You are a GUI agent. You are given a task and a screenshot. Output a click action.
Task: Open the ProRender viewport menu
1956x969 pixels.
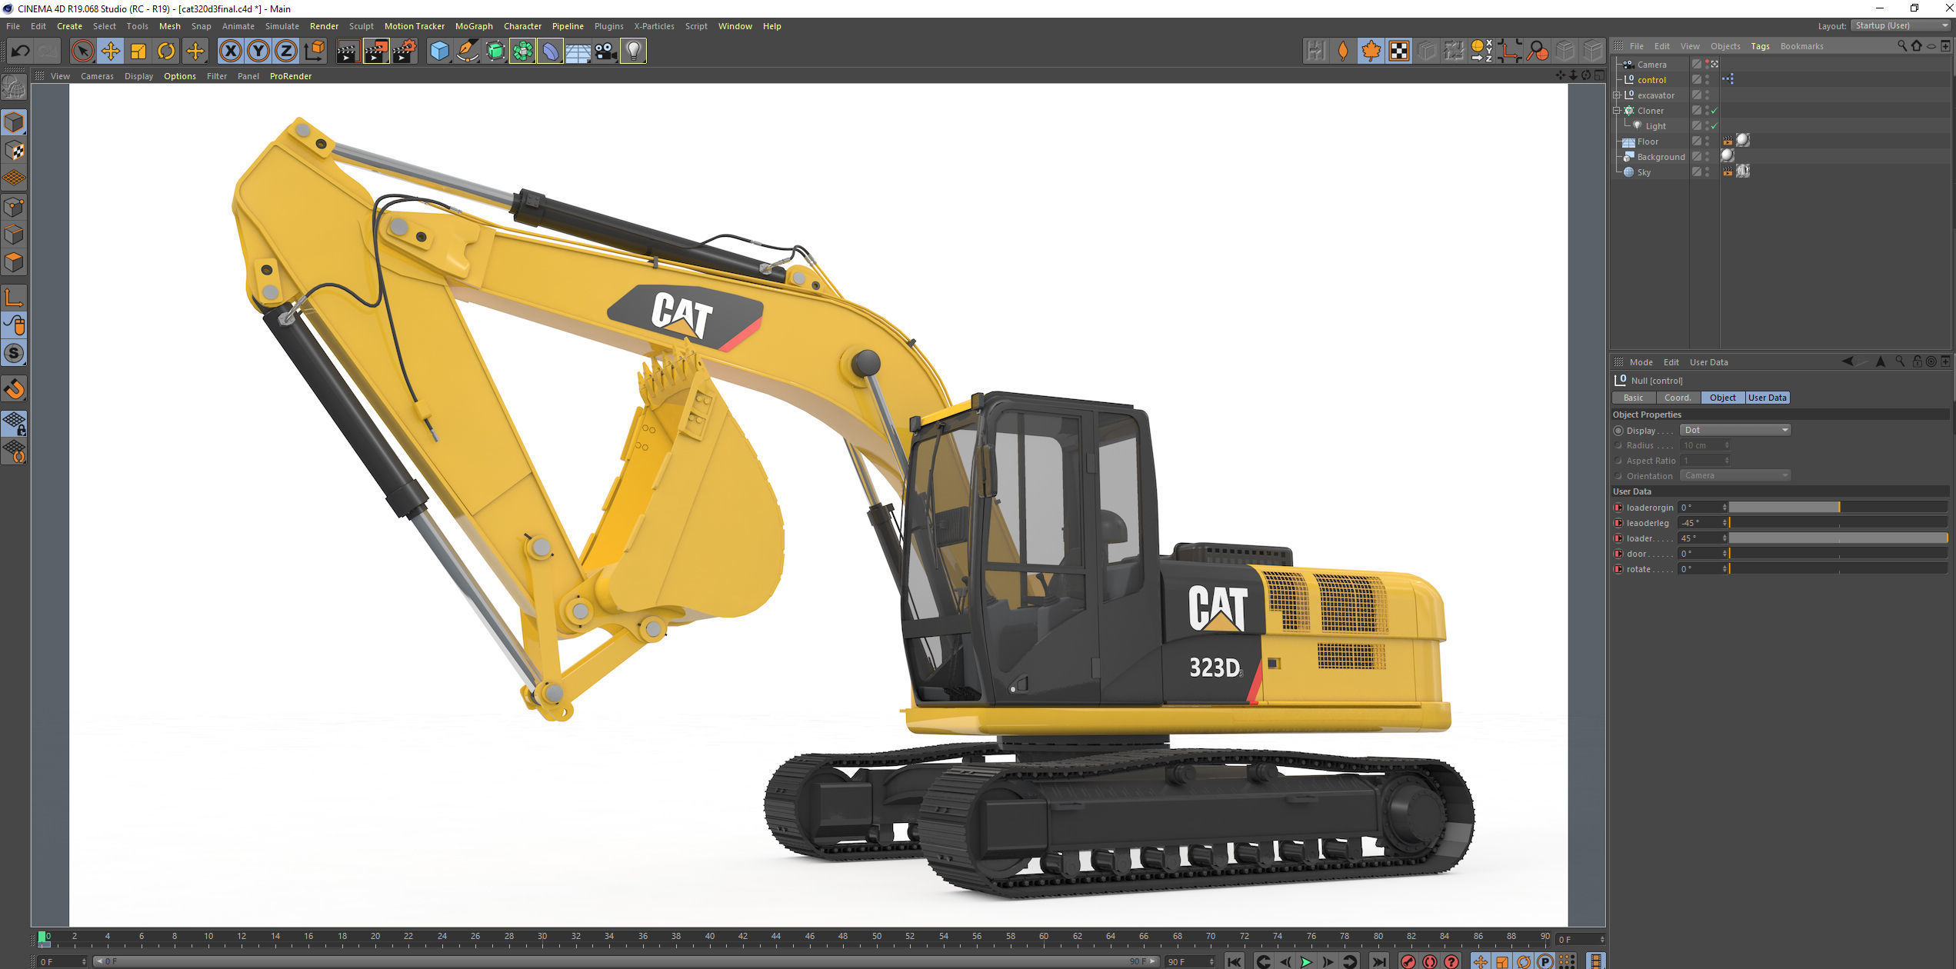pos(291,76)
